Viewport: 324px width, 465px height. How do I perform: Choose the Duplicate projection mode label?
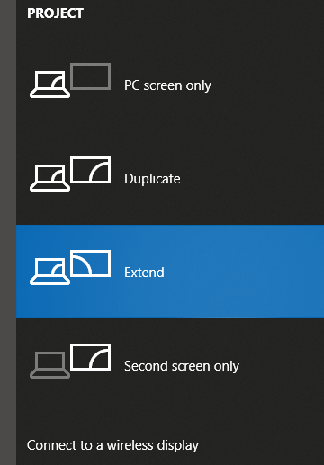pos(152,179)
